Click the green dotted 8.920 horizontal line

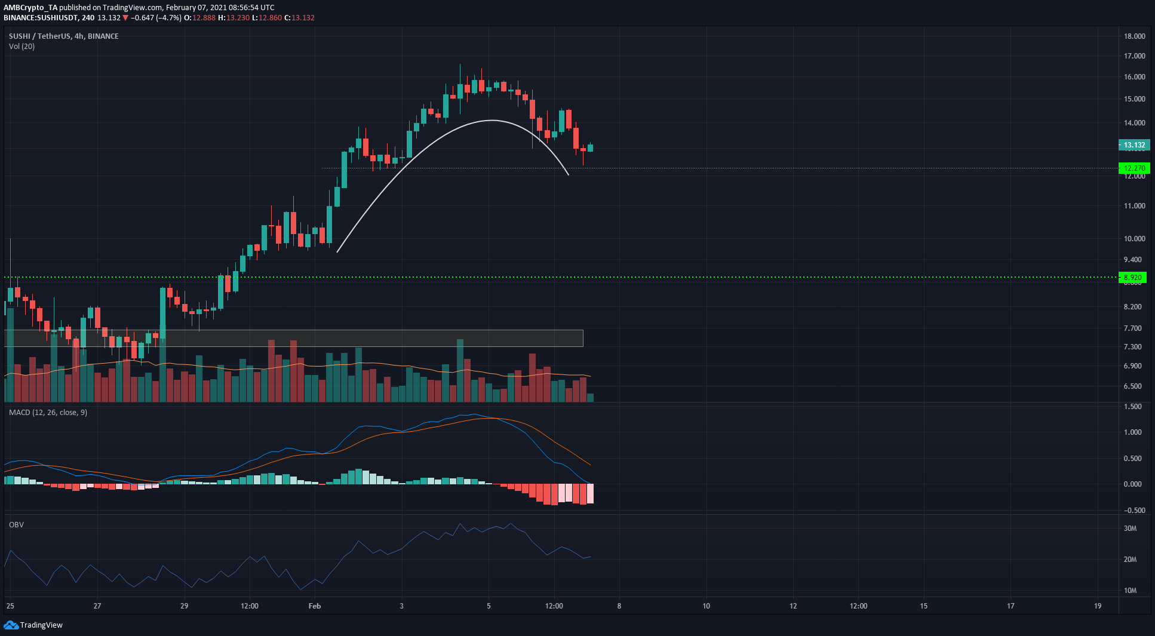pos(560,277)
